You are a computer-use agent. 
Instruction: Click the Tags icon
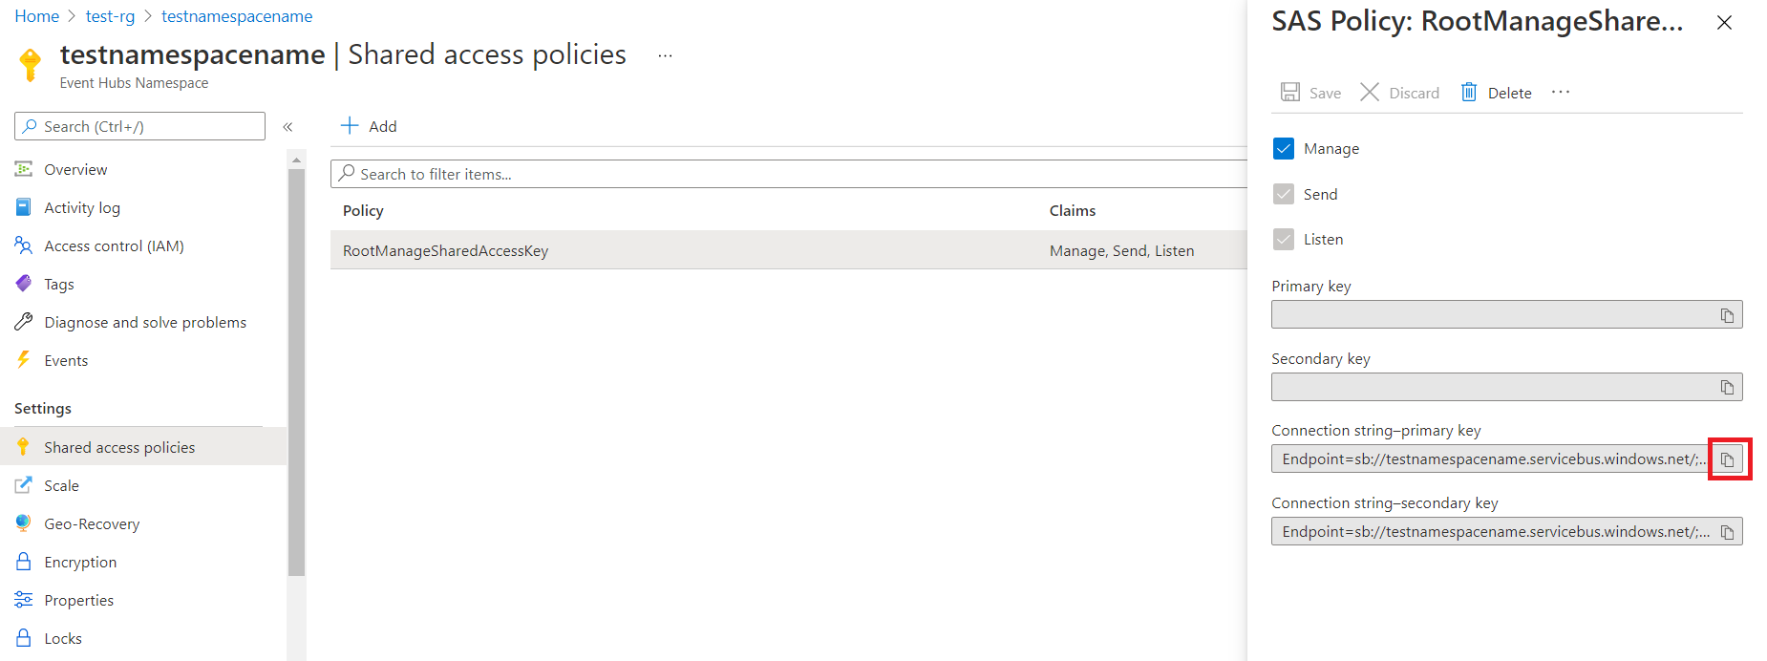(24, 284)
